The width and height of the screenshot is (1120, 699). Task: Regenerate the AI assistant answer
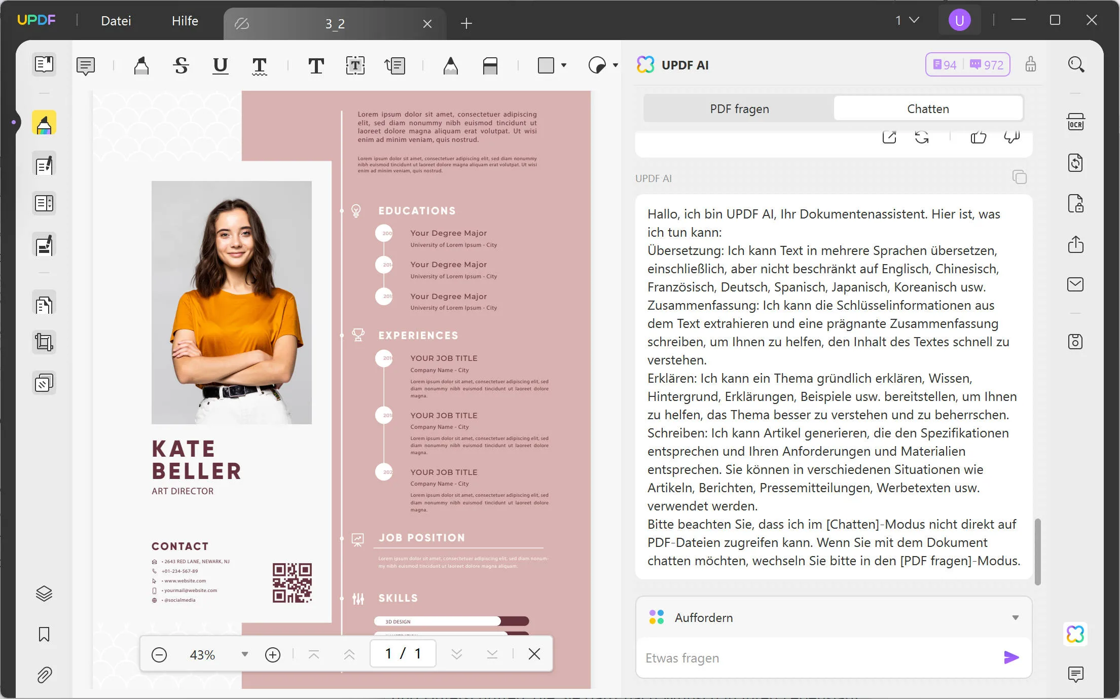point(923,137)
